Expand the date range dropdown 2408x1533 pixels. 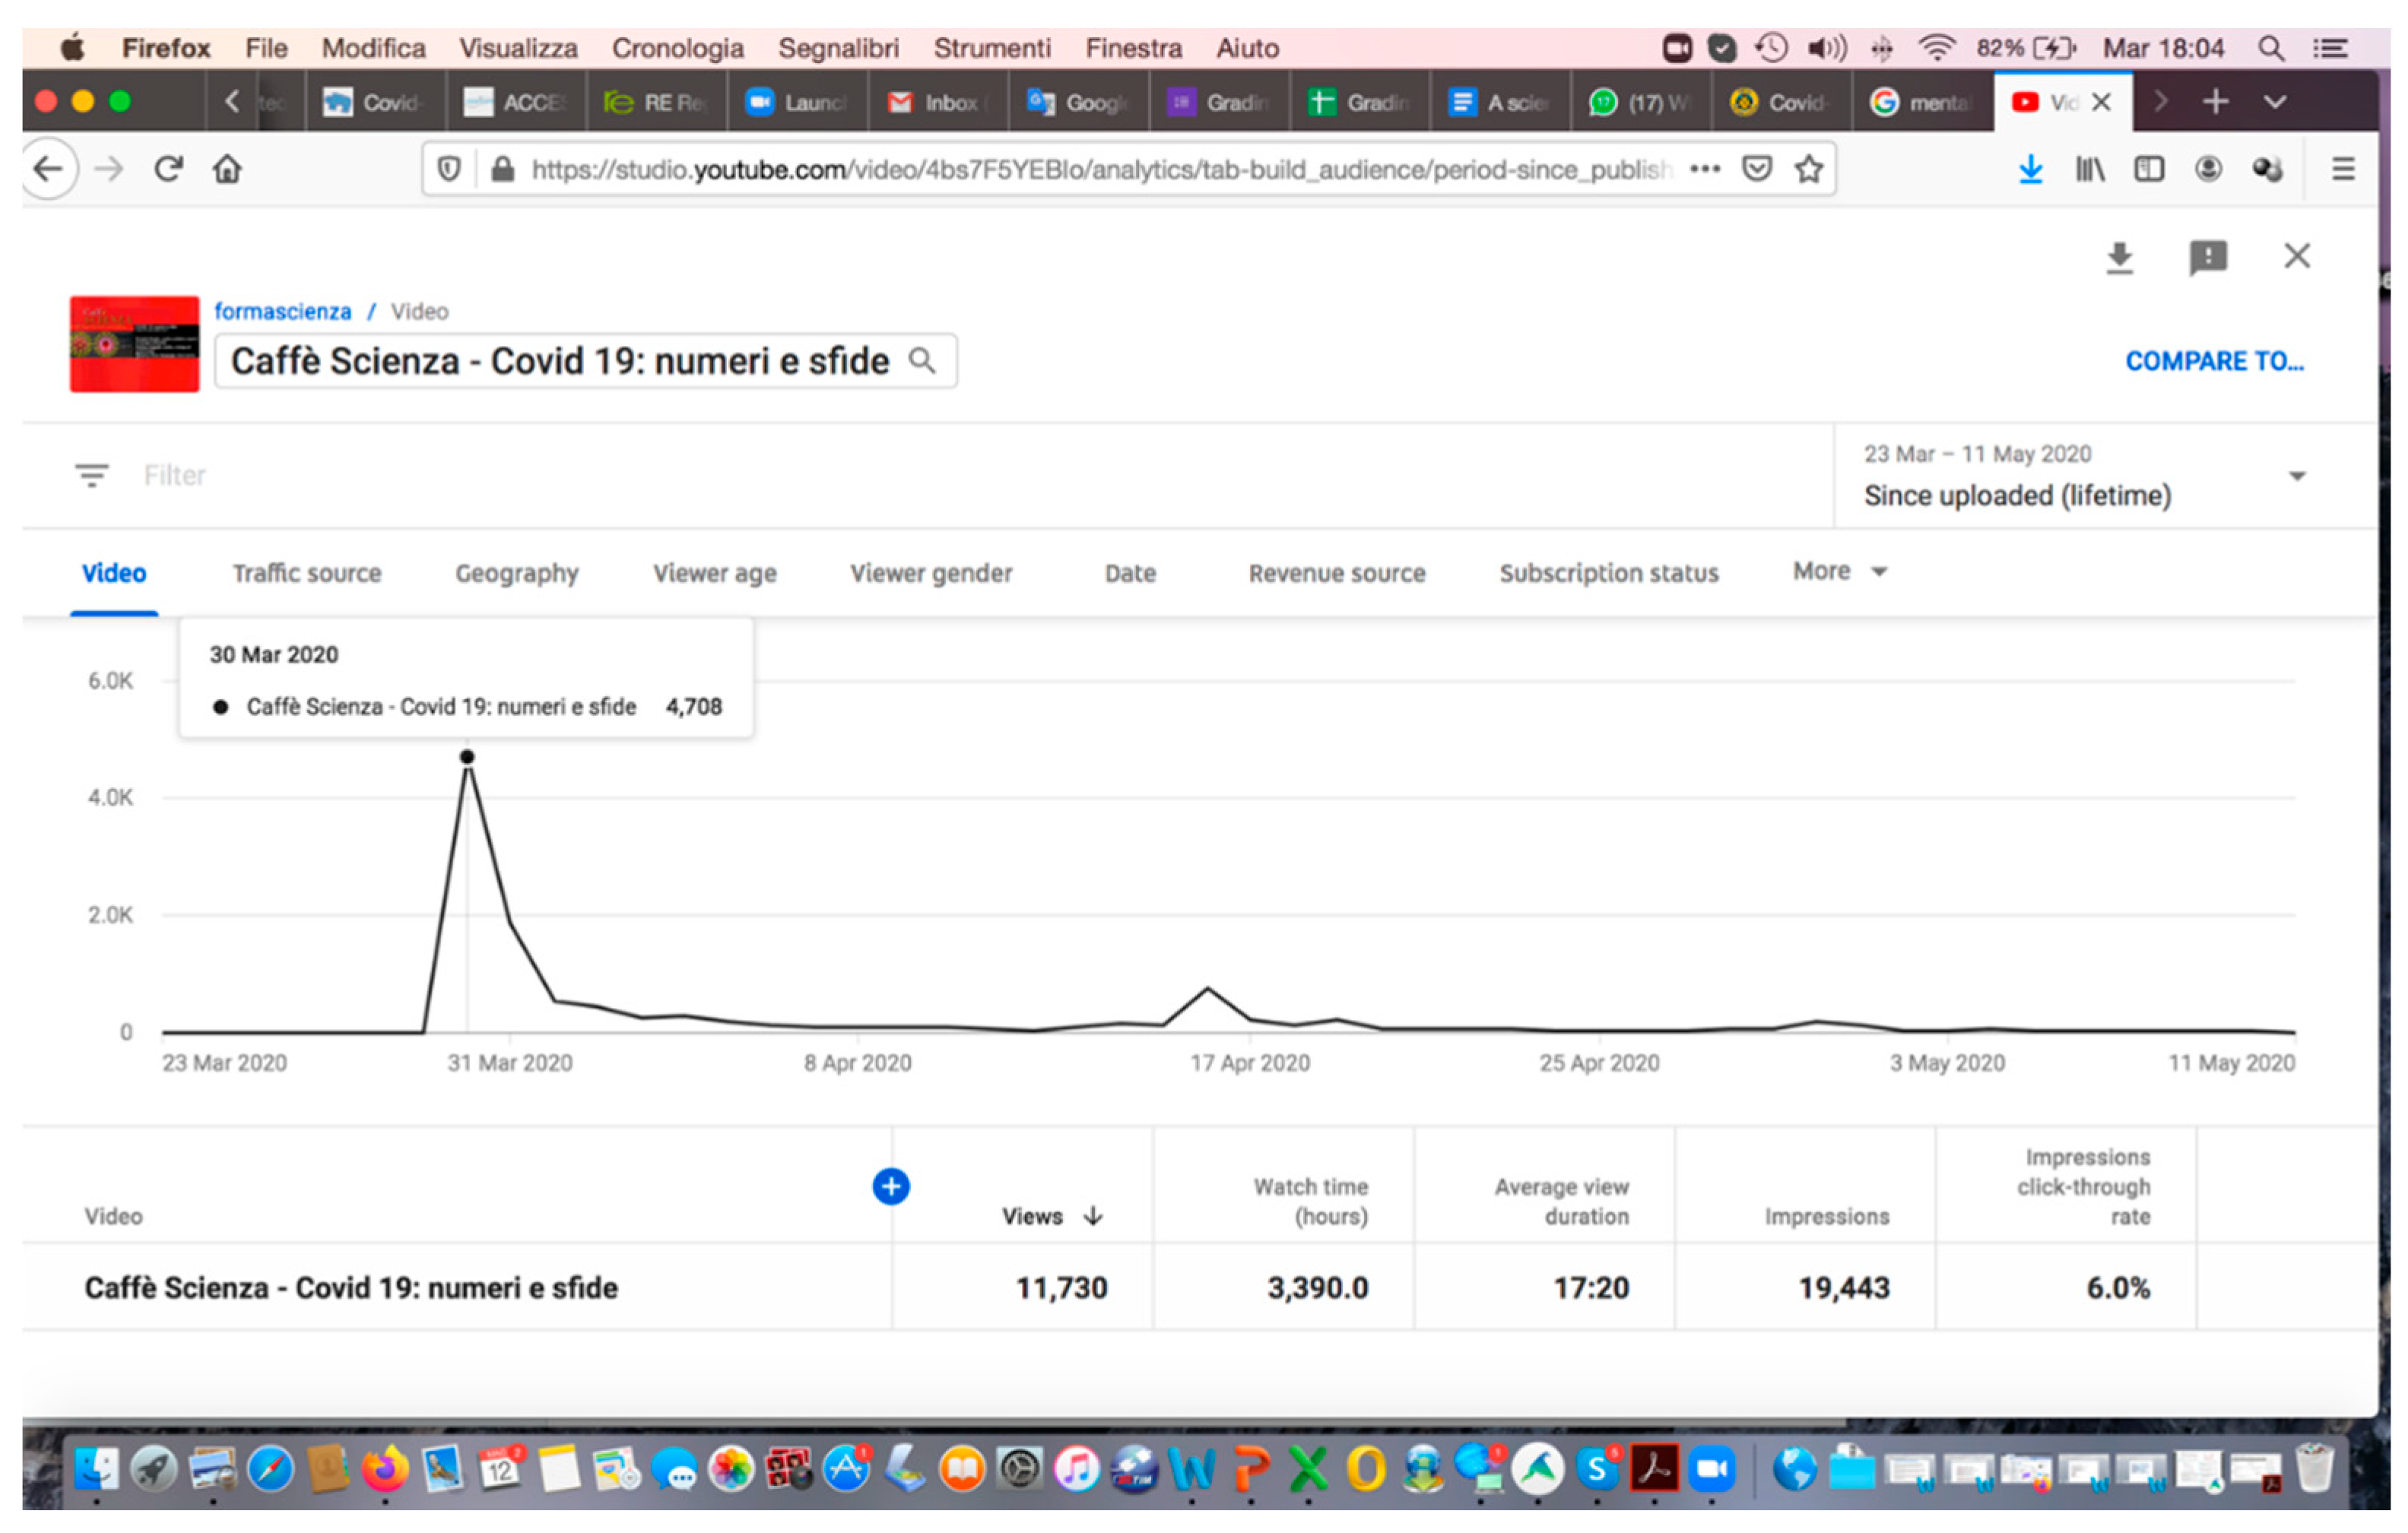click(2297, 477)
